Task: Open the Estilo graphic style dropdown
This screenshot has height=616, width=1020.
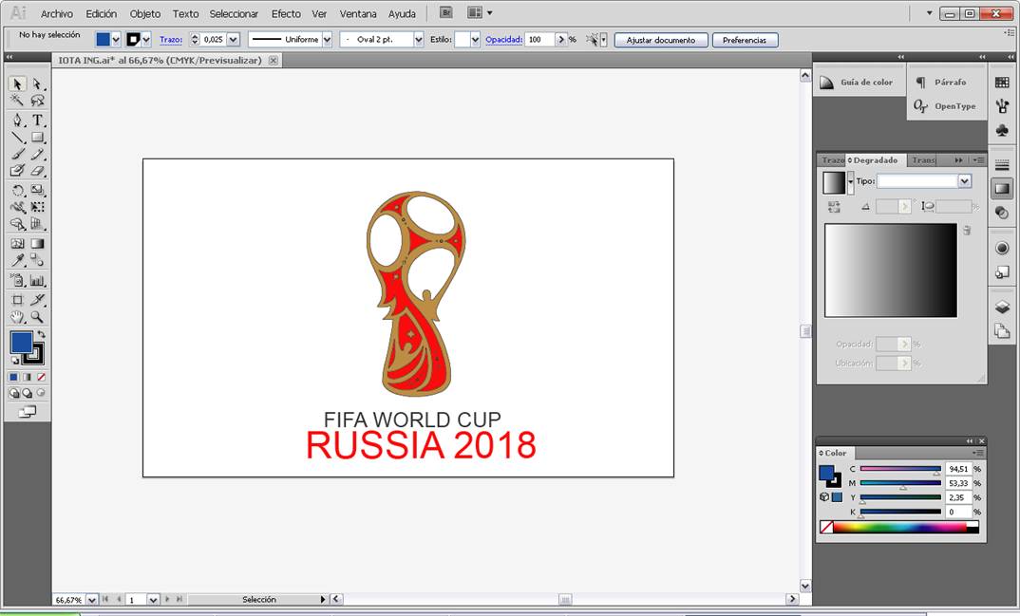Action: click(475, 40)
